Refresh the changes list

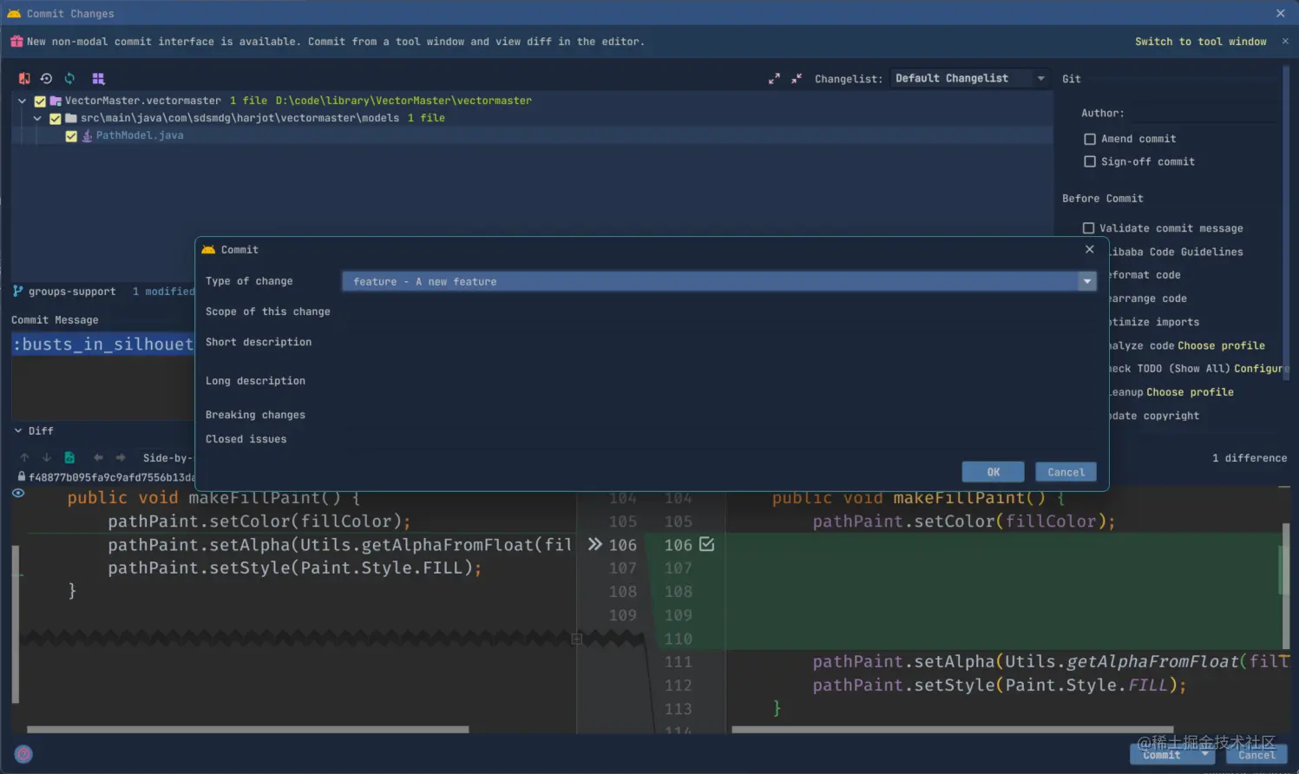point(69,78)
